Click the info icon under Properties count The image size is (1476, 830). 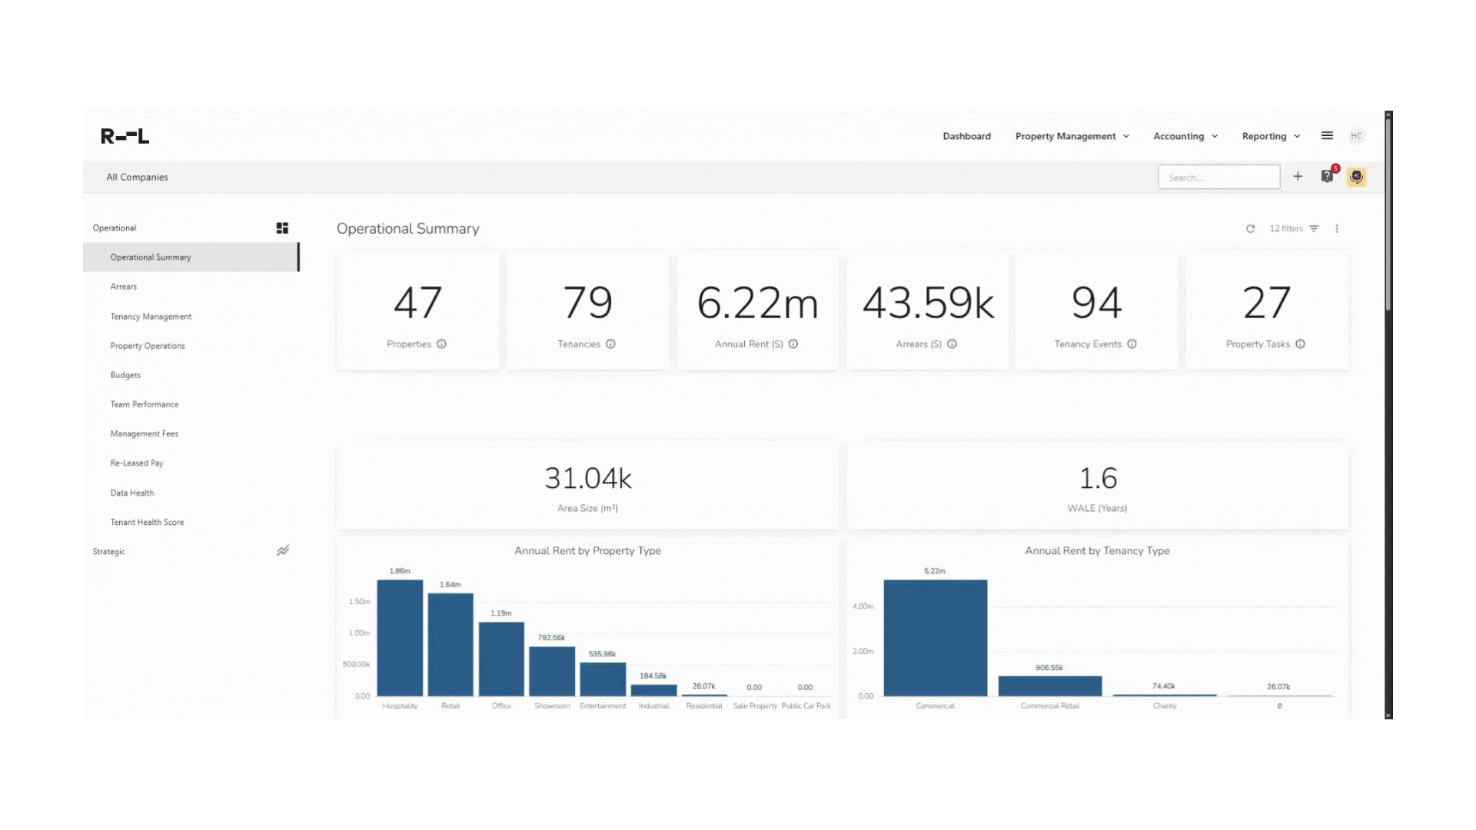(x=440, y=344)
